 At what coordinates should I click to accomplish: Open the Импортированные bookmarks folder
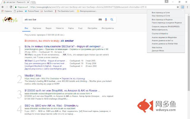pyautogui.click(x=87, y=11)
